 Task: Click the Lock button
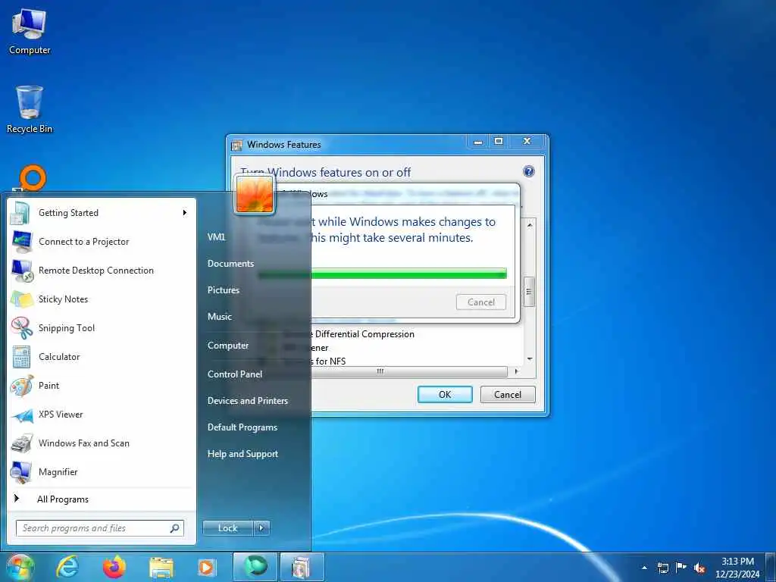coord(227,528)
